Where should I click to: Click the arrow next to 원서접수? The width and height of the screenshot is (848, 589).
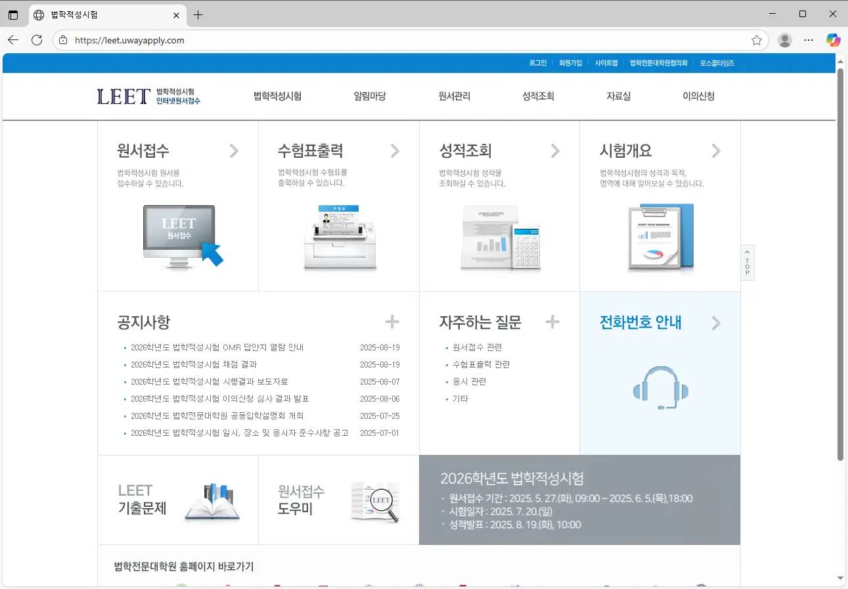(x=234, y=151)
